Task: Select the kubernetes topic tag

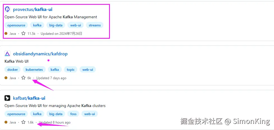Action: [34, 70]
